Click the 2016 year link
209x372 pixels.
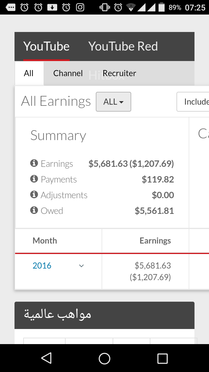tap(42, 266)
